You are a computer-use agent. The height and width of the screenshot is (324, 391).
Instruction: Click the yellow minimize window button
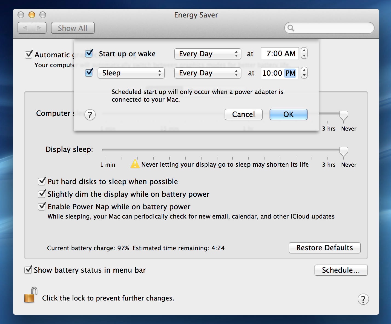coord(32,15)
